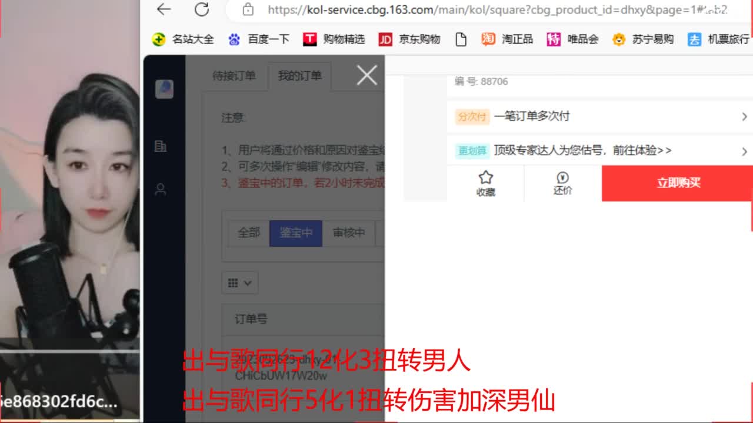Click the 还价 bargain icon
Viewport: 753px width, 423px height.
coord(561,183)
